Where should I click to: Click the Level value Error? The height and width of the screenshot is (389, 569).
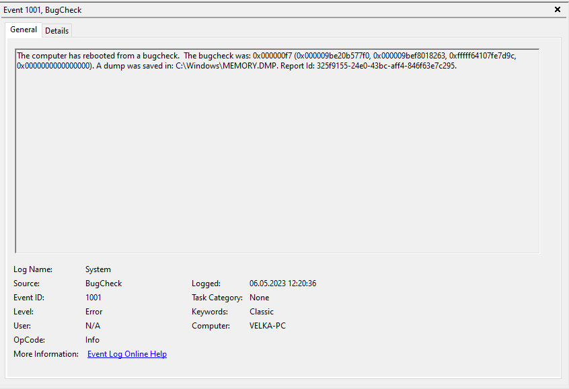pyautogui.click(x=93, y=312)
